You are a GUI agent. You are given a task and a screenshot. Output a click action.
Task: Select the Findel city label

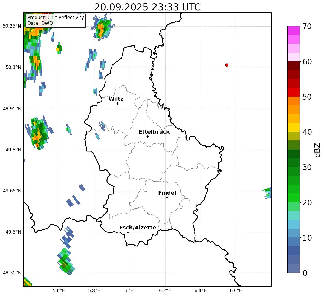pyautogui.click(x=167, y=193)
